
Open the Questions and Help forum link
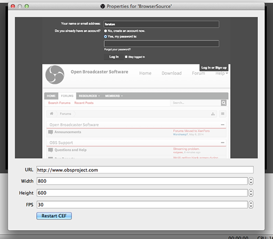70,150
